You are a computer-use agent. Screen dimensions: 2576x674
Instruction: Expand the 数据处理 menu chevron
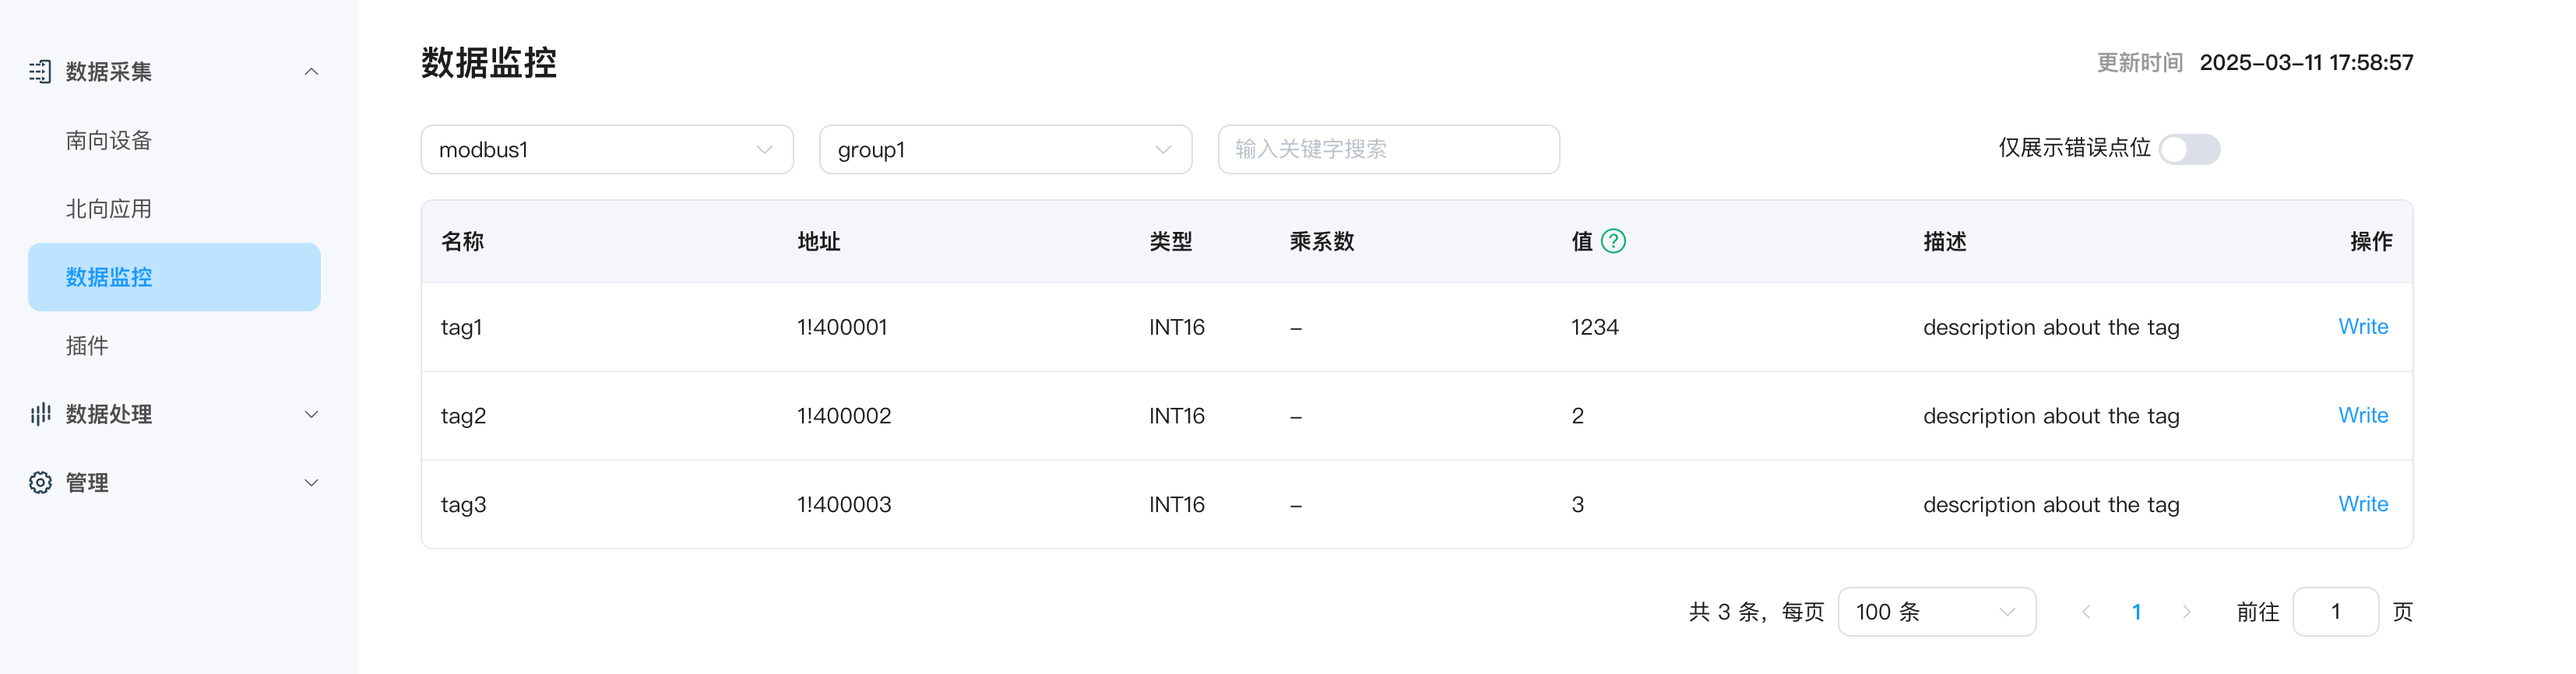[x=311, y=414]
